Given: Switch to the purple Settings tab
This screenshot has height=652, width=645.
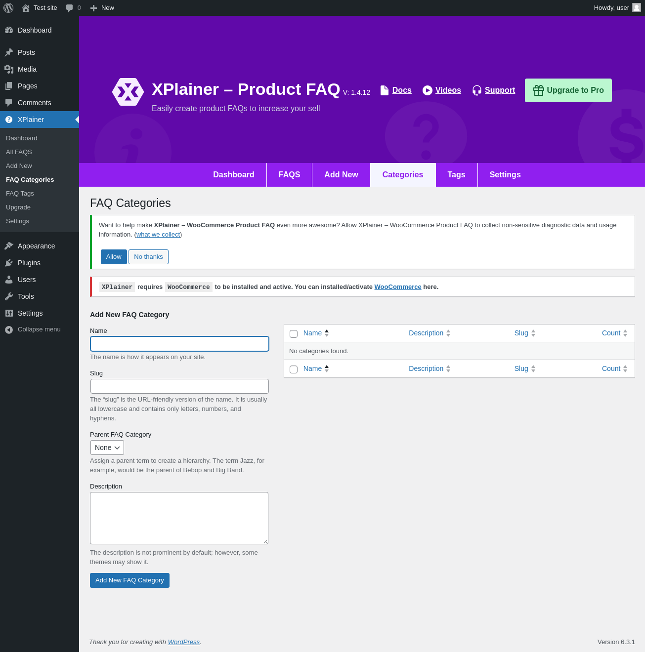Looking at the screenshot, I should (505, 175).
